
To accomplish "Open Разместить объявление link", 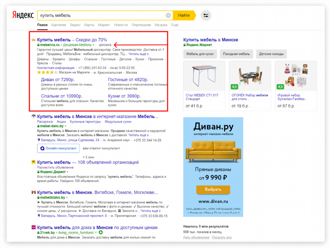I will (55, 167).
